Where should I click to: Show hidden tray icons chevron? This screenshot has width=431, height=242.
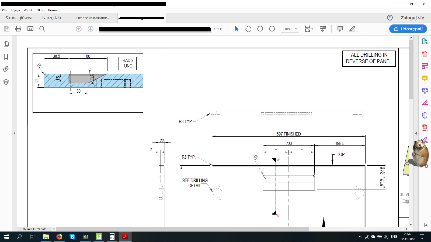tap(360, 237)
